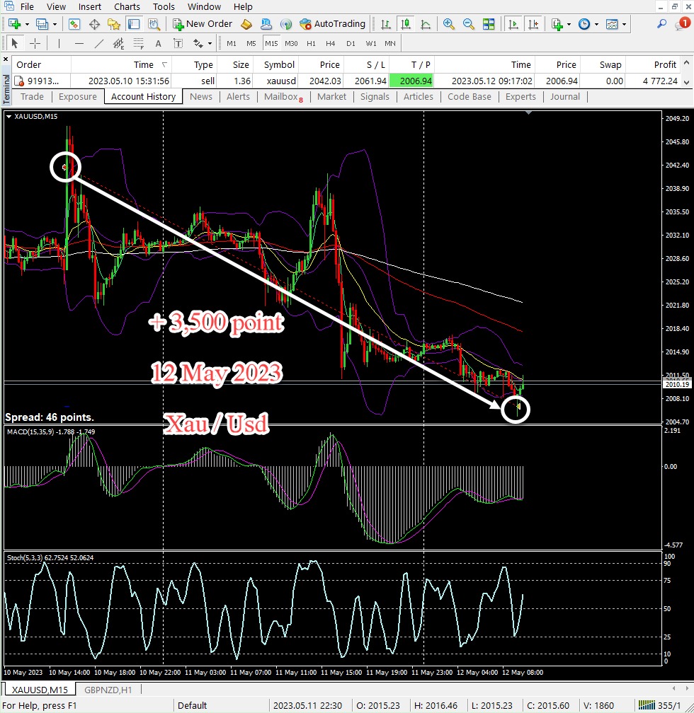The width and height of the screenshot is (694, 713).
Task: Click the connection status 355/1 indicator
Action: (x=659, y=705)
